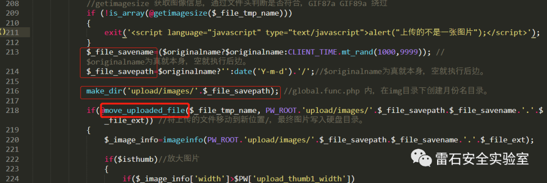Click line number 211 in the gutter
Screen dimensions: 547x183
(13, 33)
